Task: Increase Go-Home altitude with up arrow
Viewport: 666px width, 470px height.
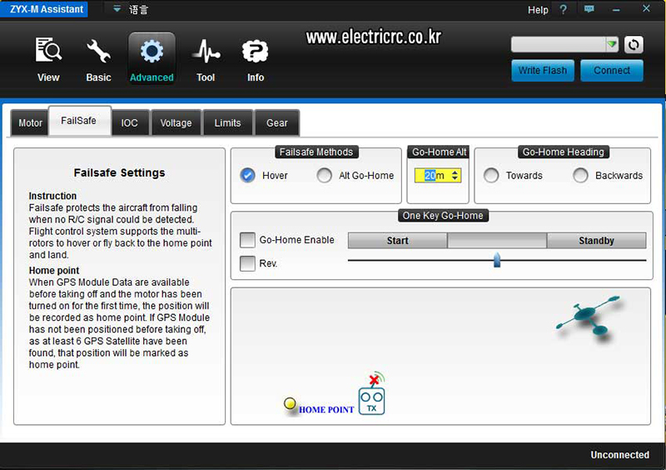Action: (x=455, y=172)
